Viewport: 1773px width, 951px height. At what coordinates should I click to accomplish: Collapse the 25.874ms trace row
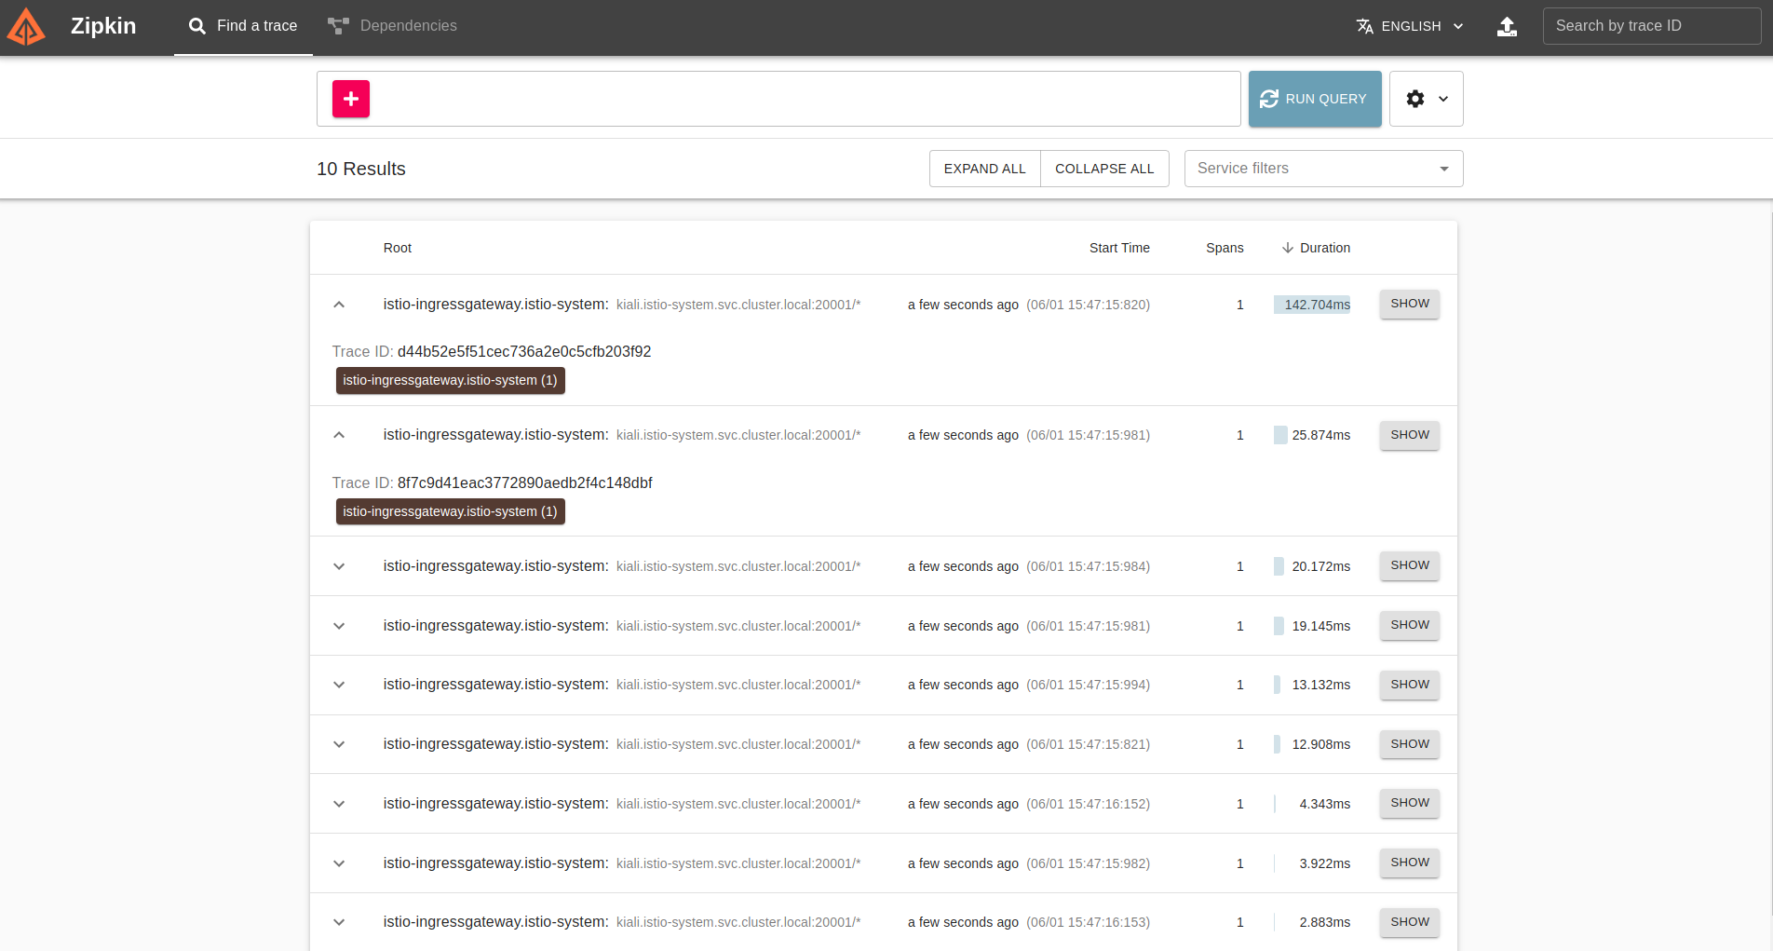coord(339,435)
